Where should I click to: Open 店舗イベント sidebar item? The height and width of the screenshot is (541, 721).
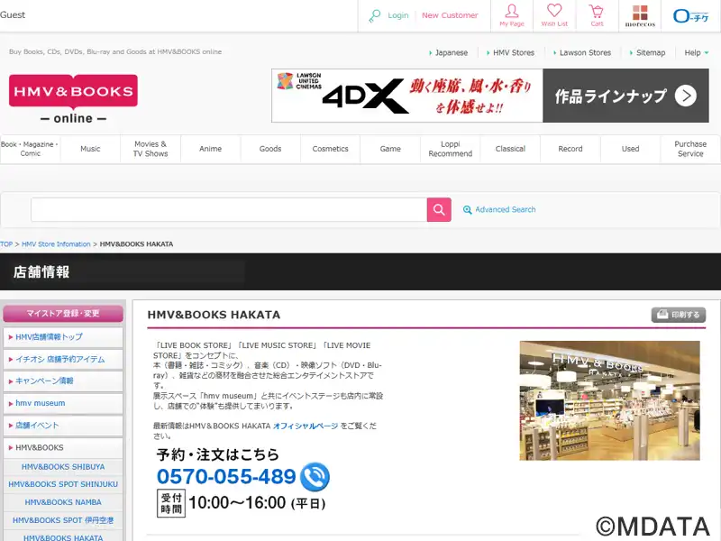pyautogui.click(x=63, y=426)
